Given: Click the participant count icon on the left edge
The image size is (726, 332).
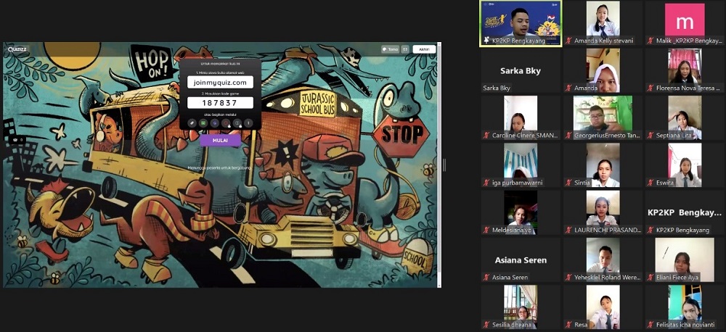Looking at the screenshot, I should [x=16, y=139].
